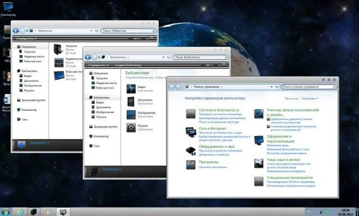Open the Упорядочить menu in Библиотеки window
The height and width of the screenshot is (216, 359).
coord(98,65)
